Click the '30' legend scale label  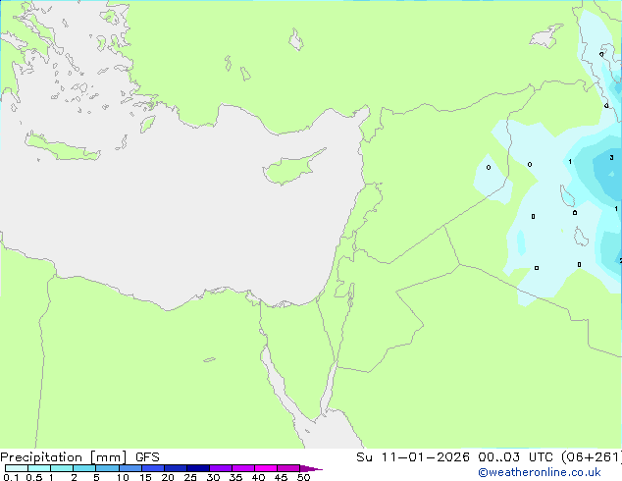pos(213,477)
